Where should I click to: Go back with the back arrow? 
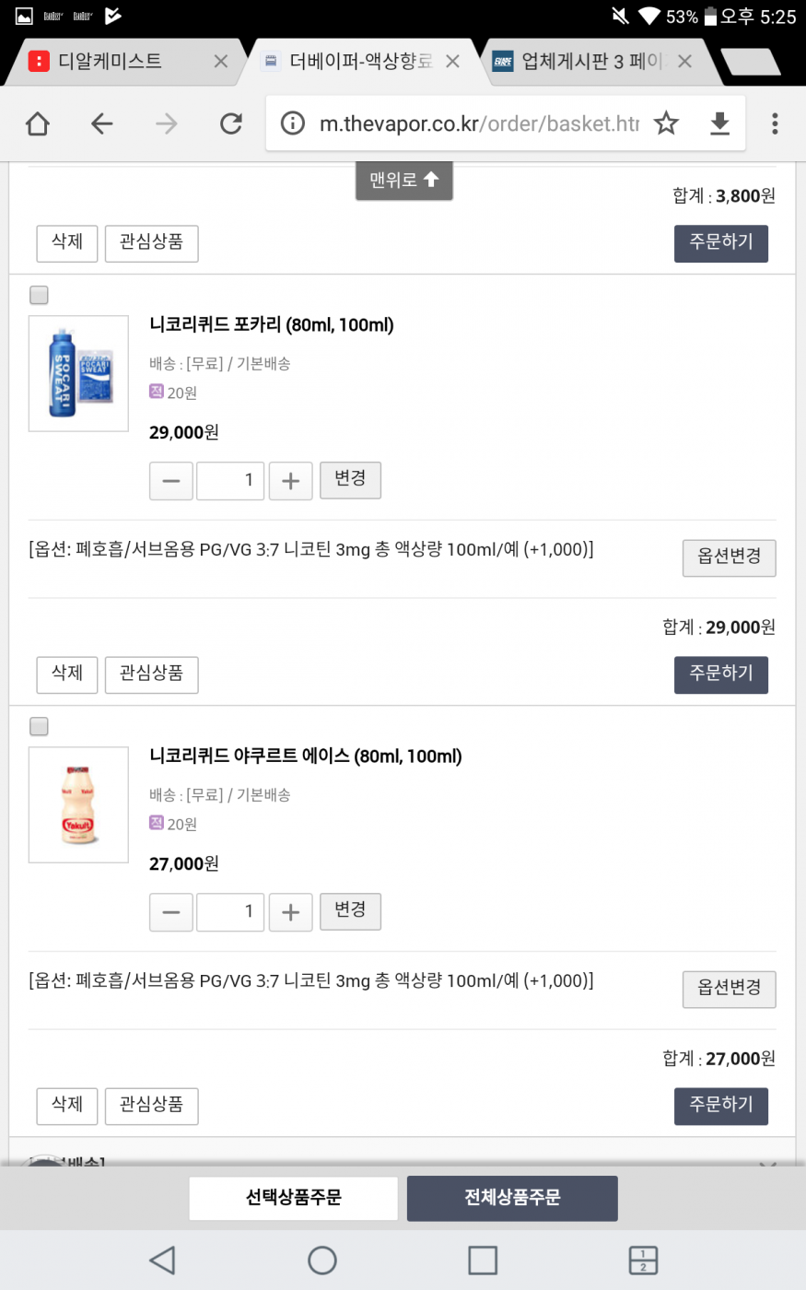pos(102,123)
